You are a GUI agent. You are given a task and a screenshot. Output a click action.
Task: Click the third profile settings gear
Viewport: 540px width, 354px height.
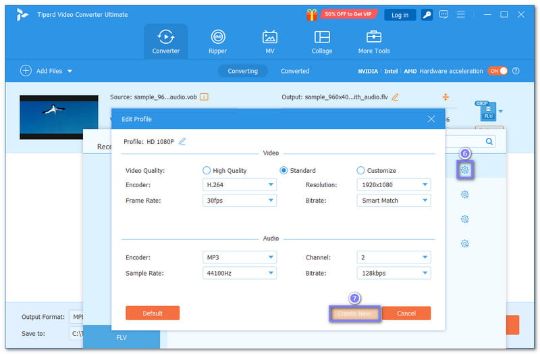tap(465, 220)
